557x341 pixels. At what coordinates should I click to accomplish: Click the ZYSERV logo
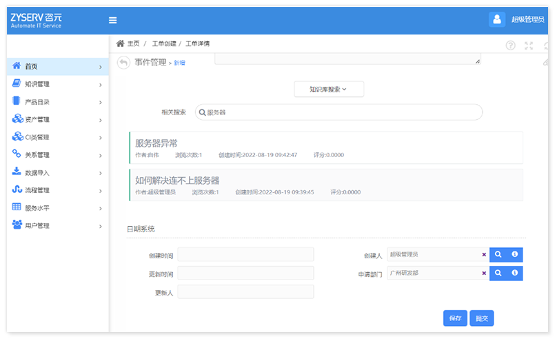click(x=36, y=20)
